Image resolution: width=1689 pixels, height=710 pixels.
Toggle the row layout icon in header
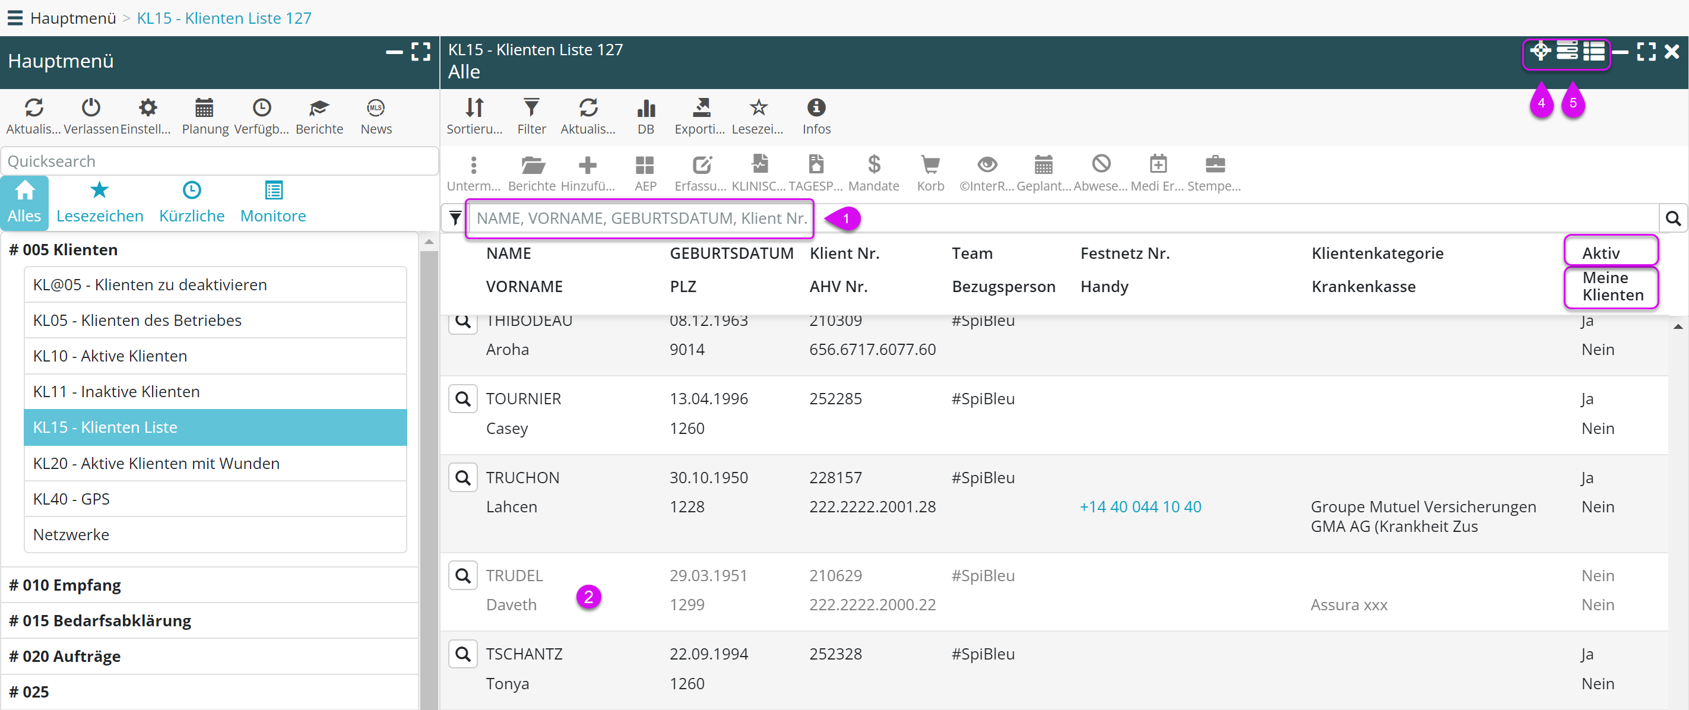tap(1567, 51)
